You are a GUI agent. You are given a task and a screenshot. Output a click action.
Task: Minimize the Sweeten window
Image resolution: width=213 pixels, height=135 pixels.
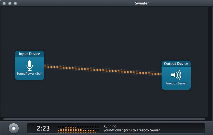pos(9,3)
